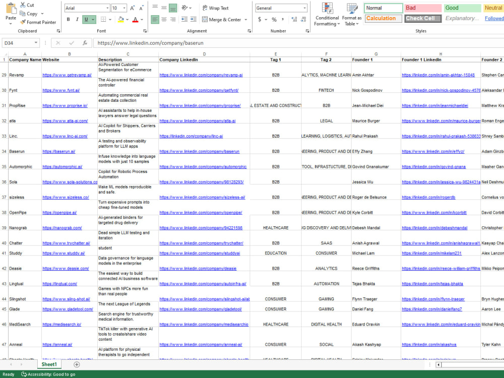Viewport: 504px width, 378px height.
Task: Open Clipboard group dialog launcher
Action: tap(58, 31)
